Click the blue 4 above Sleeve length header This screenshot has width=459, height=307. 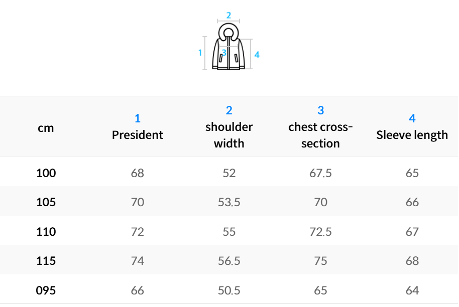coord(412,119)
